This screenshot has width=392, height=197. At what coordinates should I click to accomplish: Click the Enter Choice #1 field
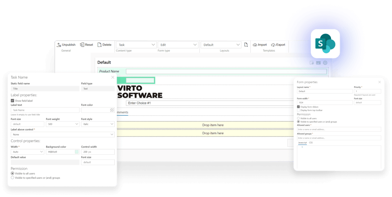click(x=210, y=103)
